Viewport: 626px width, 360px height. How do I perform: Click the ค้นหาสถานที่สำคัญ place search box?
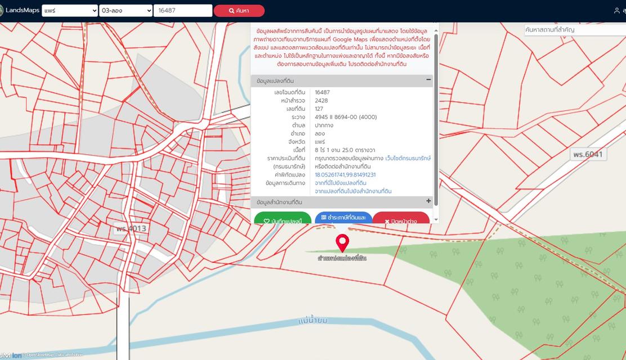pyautogui.click(x=575, y=30)
